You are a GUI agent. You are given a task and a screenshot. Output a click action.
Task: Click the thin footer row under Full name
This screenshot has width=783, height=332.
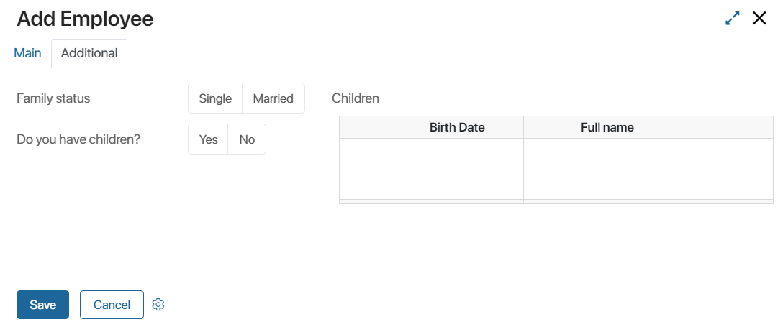tap(648, 201)
